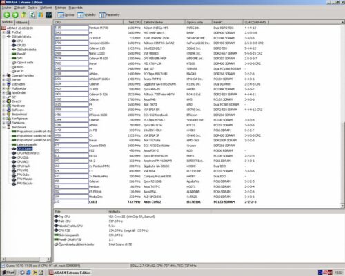345x276 pixels.
Task: Toggle the checkbox in the status bar
Action: click(x=3, y=266)
